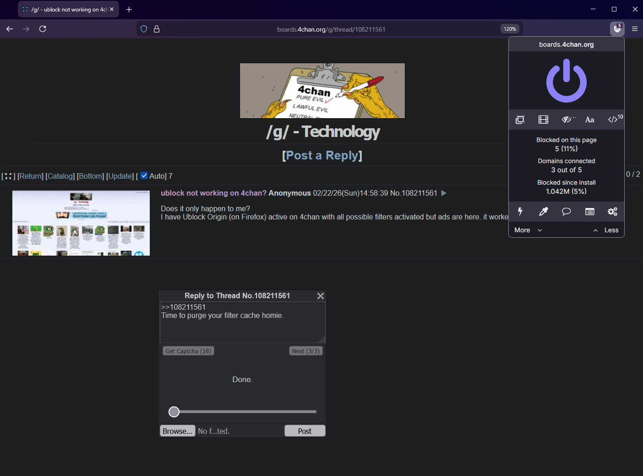Open Firefox hamburger application menu
This screenshot has height=476, width=643.
click(635, 28)
